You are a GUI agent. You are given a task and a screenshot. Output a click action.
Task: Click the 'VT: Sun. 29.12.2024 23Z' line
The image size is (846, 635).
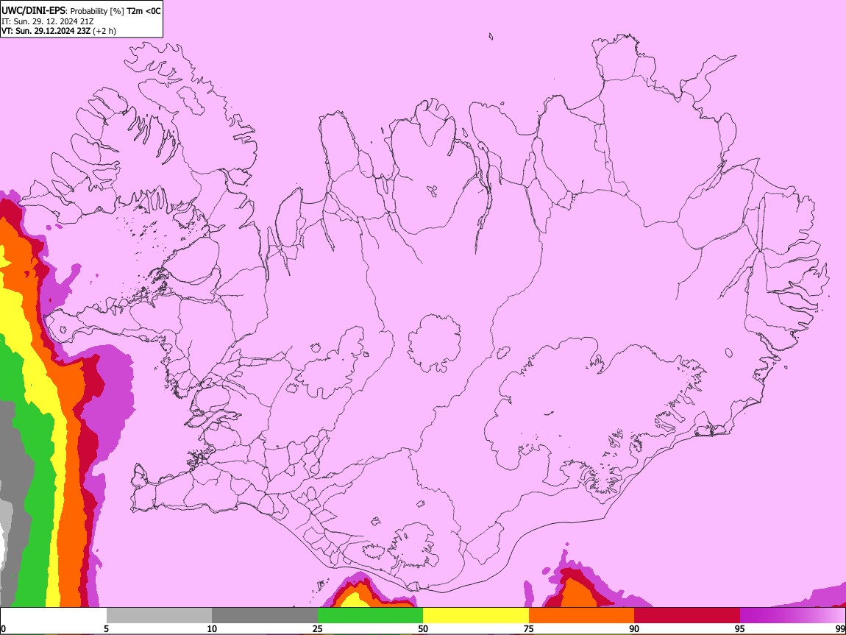click(46, 31)
